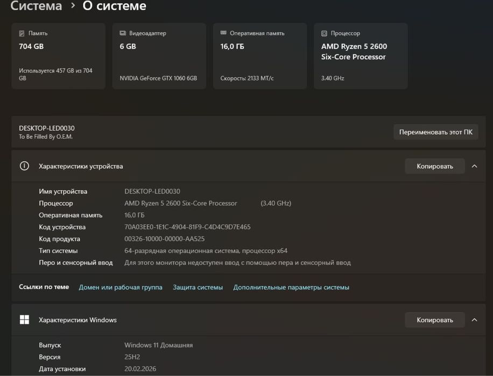Open the AMD Ryzen 5 2600 card
Viewport: 493px width, 376px height.
pos(361,56)
